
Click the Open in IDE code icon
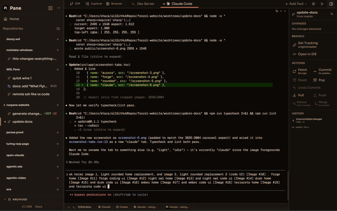(x=295, y=54)
